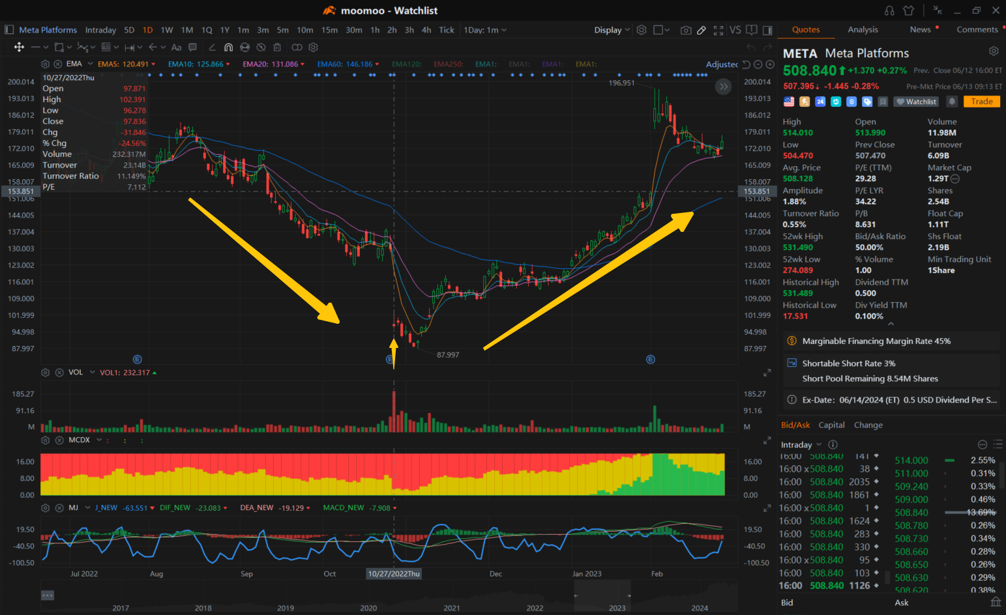Select the angle drawing tool
1006x615 pixels.
212,47
